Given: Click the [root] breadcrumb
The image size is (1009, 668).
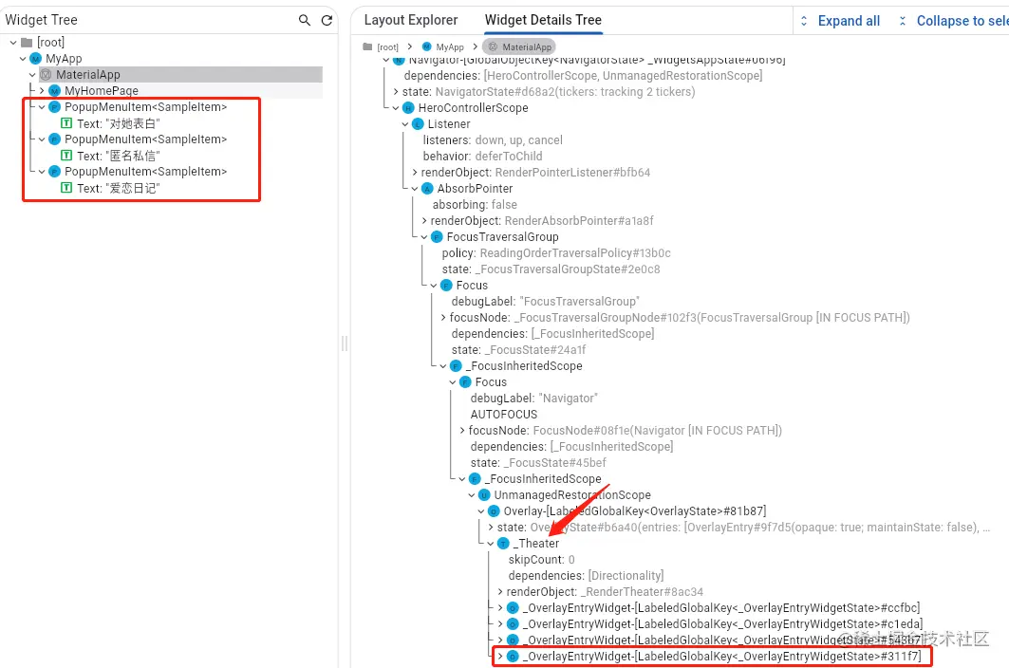Looking at the screenshot, I should point(381,47).
